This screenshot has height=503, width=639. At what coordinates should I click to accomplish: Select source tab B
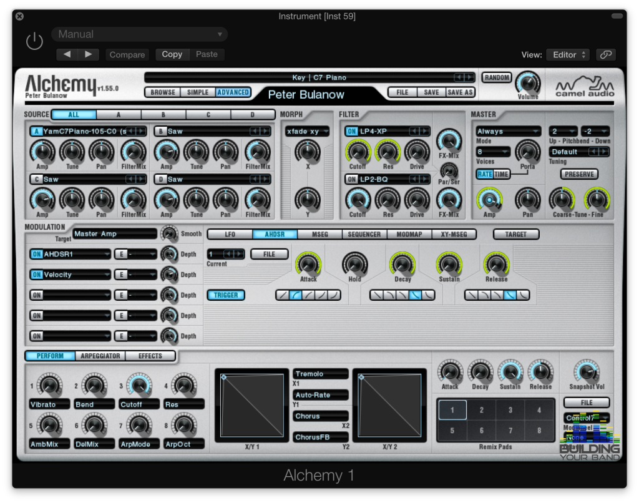[163, 115]
